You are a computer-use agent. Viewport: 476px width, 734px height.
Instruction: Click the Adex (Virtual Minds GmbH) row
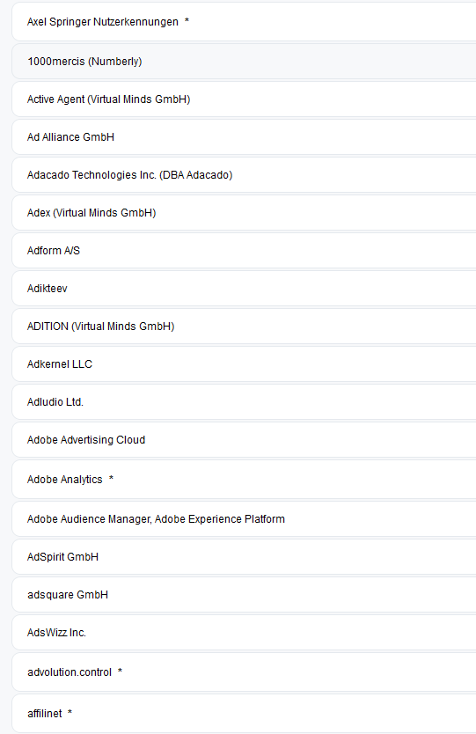pos(244,213)
